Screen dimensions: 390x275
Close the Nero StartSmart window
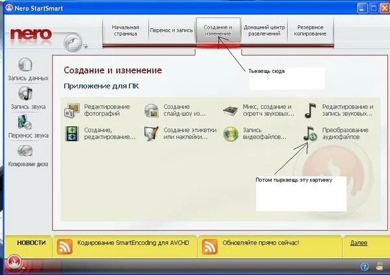385,8
